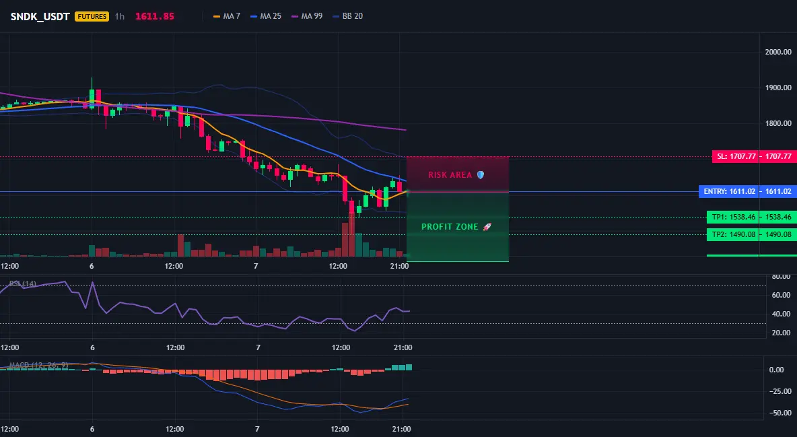Click the 1900.00 price axis value
This screenshot has width=797, height=437.
778,88
